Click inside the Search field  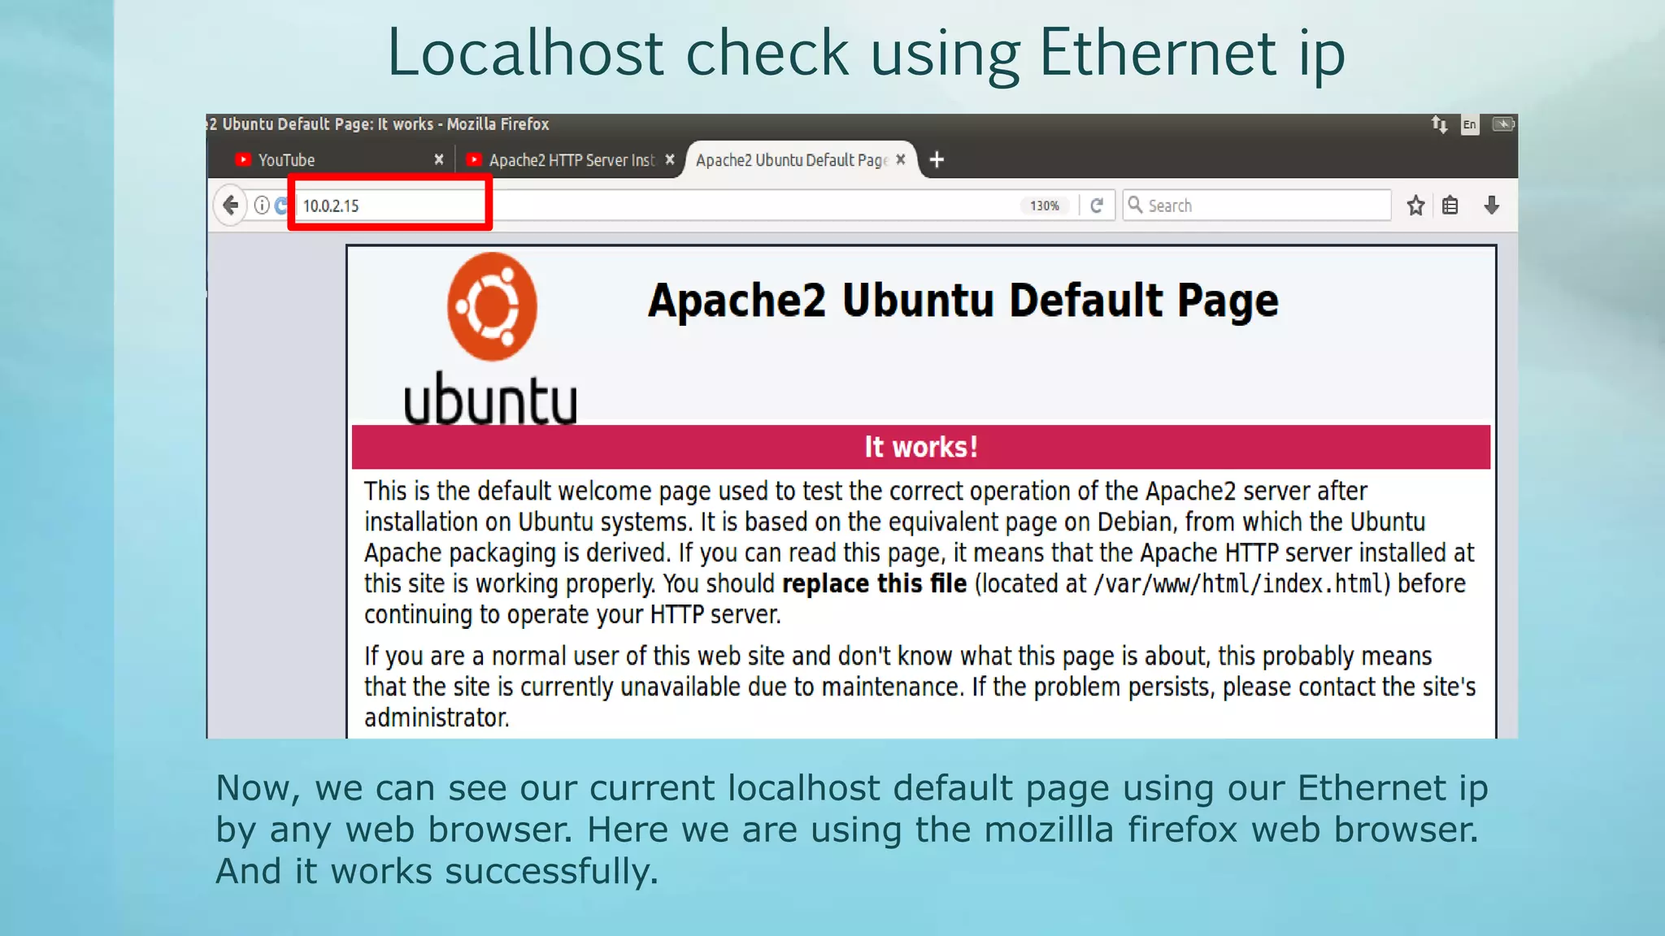pyautogui.click(x=1257, y=206)
